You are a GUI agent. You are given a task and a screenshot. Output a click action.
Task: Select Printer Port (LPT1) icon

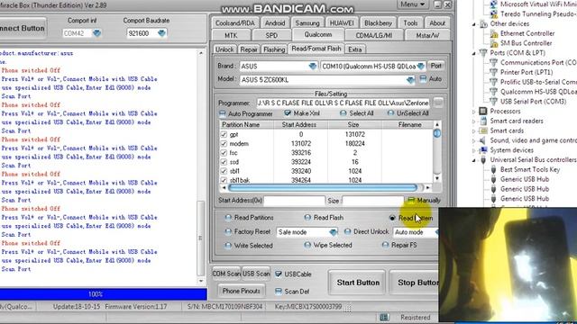494,72
